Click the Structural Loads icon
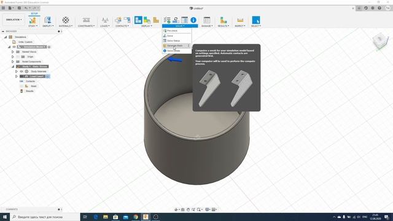 tap(105, 20)
